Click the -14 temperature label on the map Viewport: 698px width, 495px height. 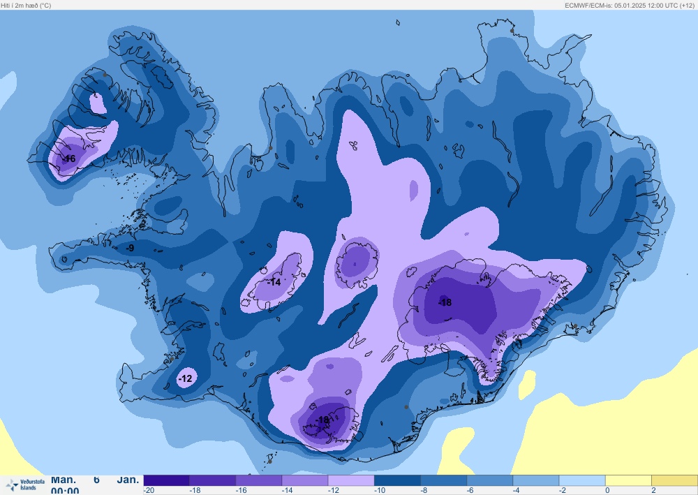[x=274, y=282]
